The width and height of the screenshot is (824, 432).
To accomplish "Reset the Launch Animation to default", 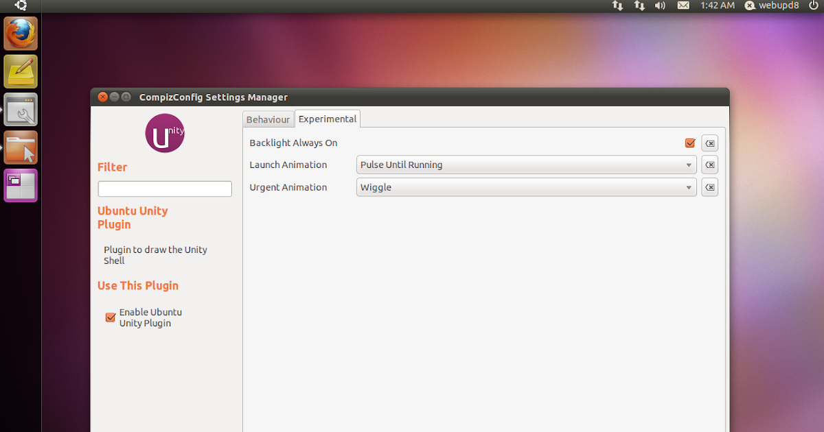I will pyautogui.click(x=709, y=165).
